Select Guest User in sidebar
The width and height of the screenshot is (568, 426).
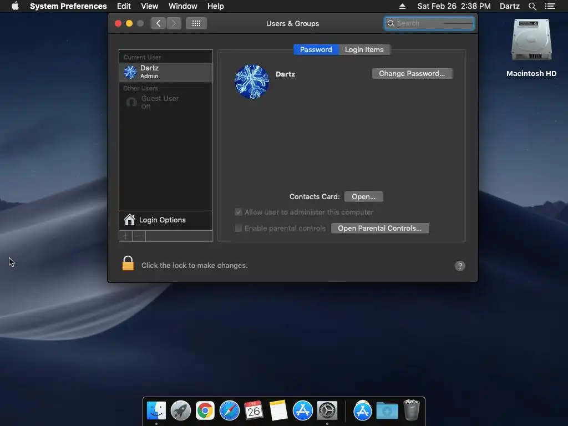pyautogui.click(x=166, y=102)
